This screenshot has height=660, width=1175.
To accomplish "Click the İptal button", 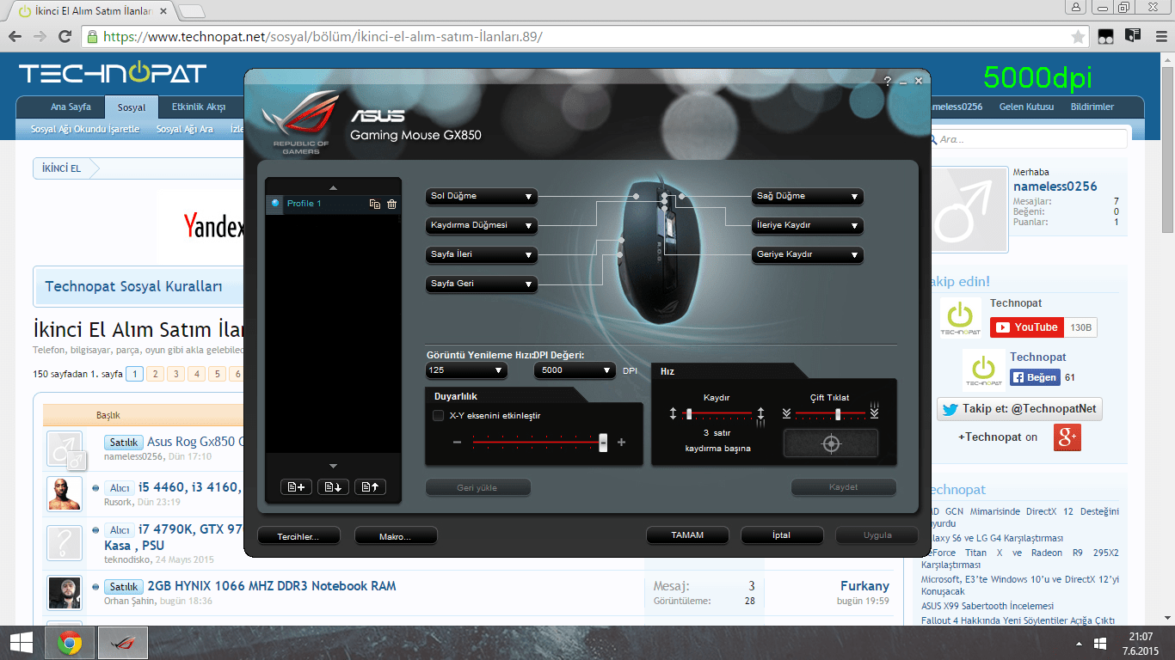I will click(x=782, y=535).
